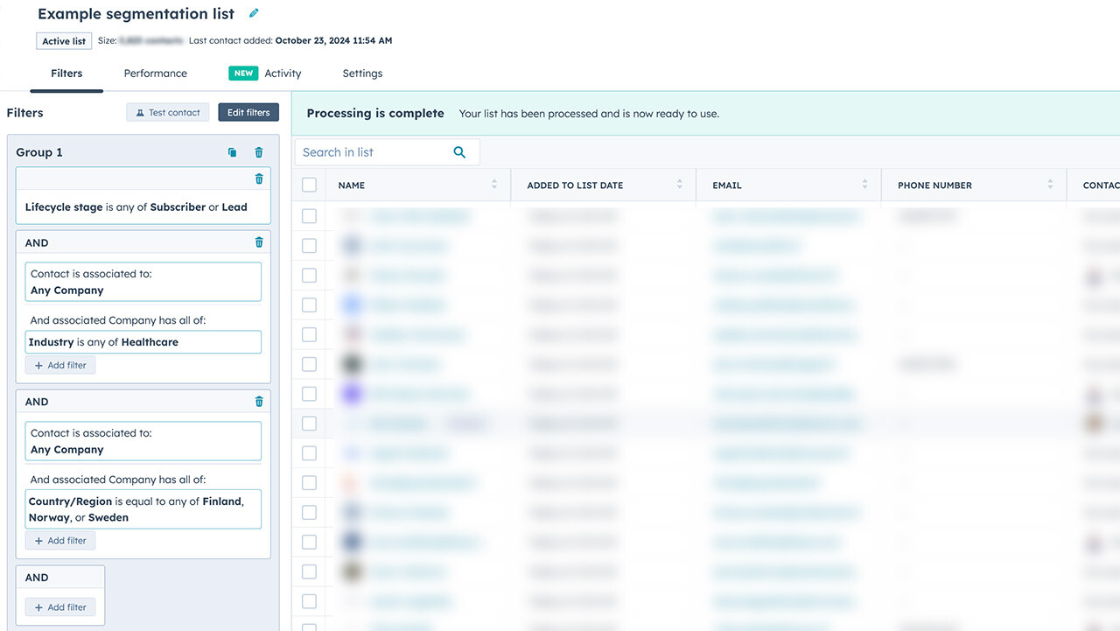Select all contacts with the header checkbox
This screenshot has height=631, width=1120.
tap(309, 185)
